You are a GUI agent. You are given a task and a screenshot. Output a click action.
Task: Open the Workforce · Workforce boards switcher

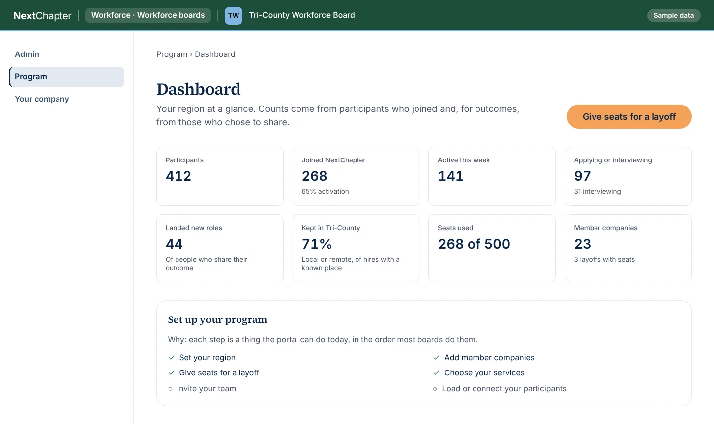[148, 15]
